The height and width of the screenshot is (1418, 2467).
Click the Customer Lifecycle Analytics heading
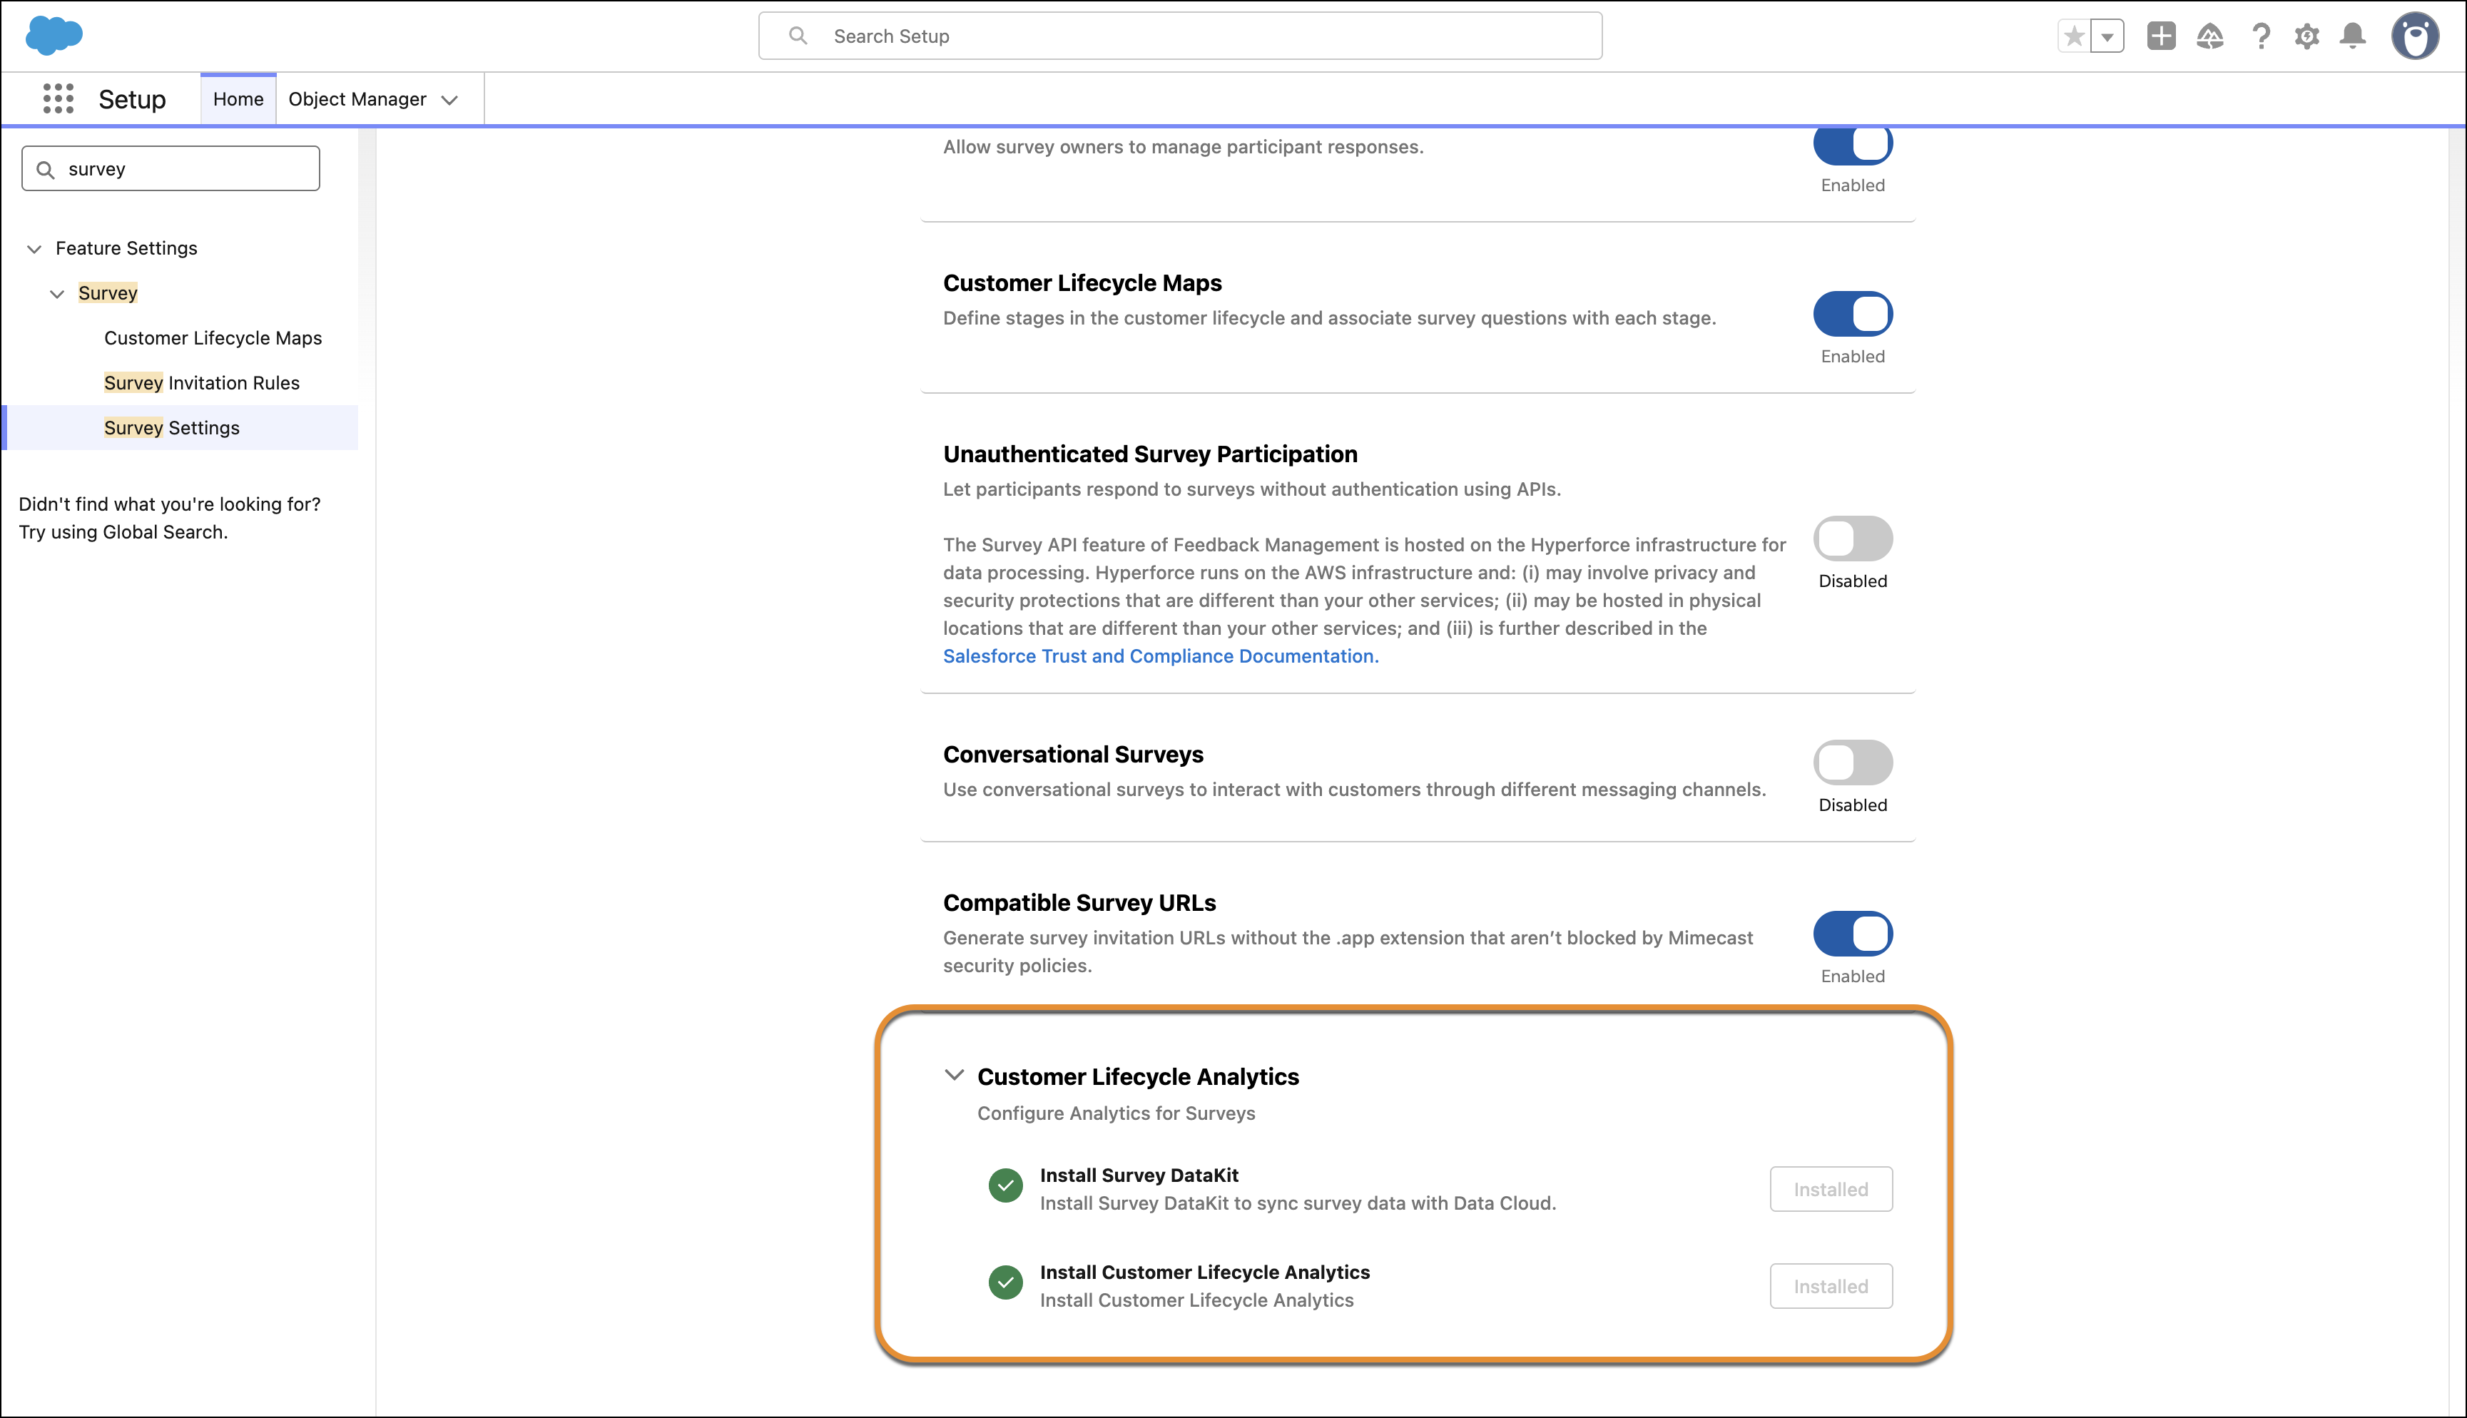pyautogui.click(x=1138, y=1077)
